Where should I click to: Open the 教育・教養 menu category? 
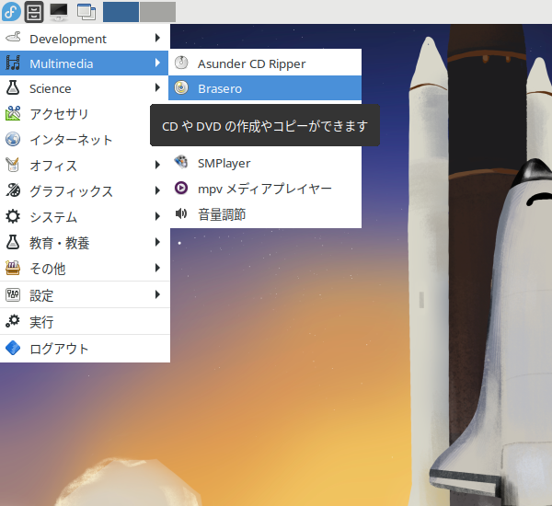(x=85, y=243)
